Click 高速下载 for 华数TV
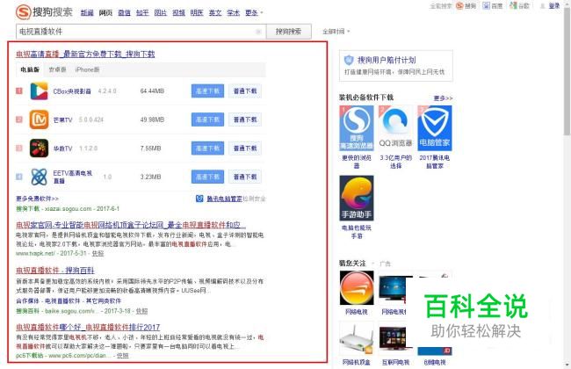571x369 pixels. click(x=207, y=148)
